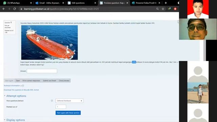Click the Start again button
The height and width of the screenshot is (122, 217).
point(9,81)
